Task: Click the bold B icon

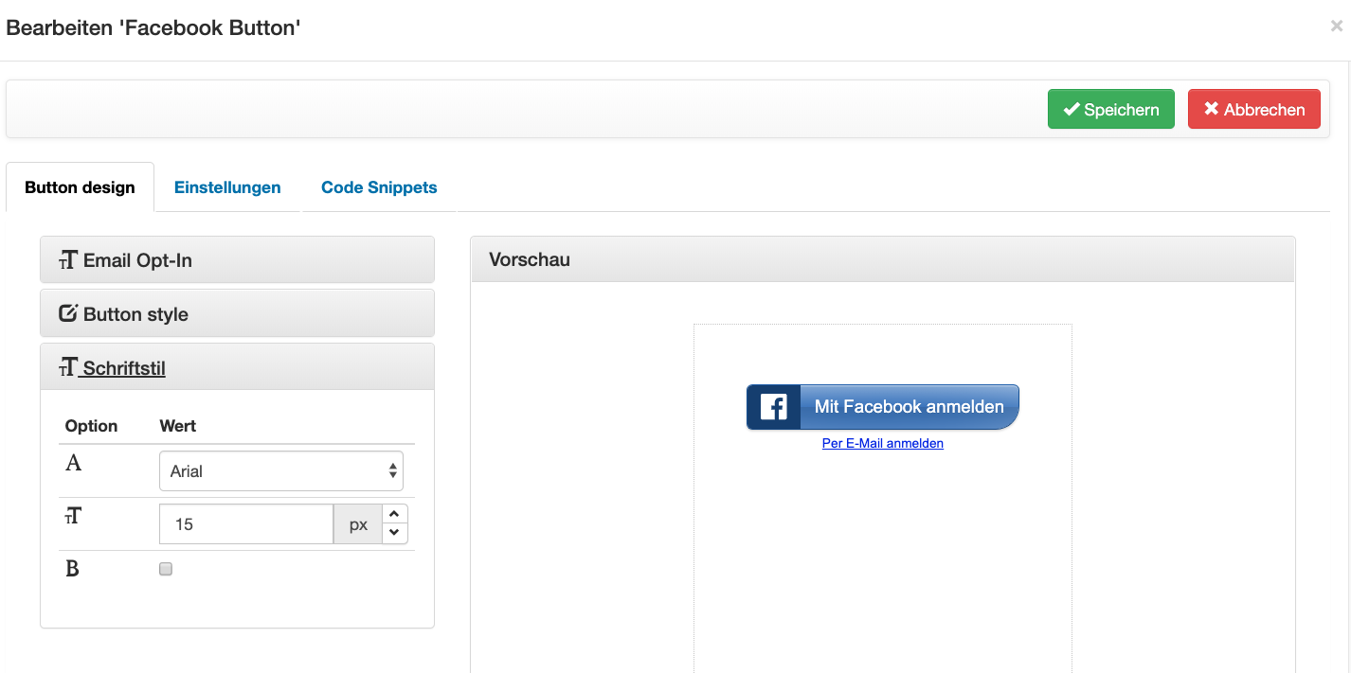Action: pyautogui.click(x=72, y=569)
